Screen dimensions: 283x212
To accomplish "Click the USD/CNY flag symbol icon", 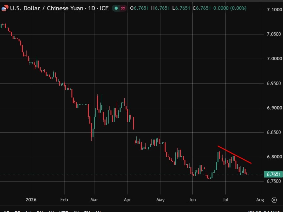I will [x=5, y=8].
